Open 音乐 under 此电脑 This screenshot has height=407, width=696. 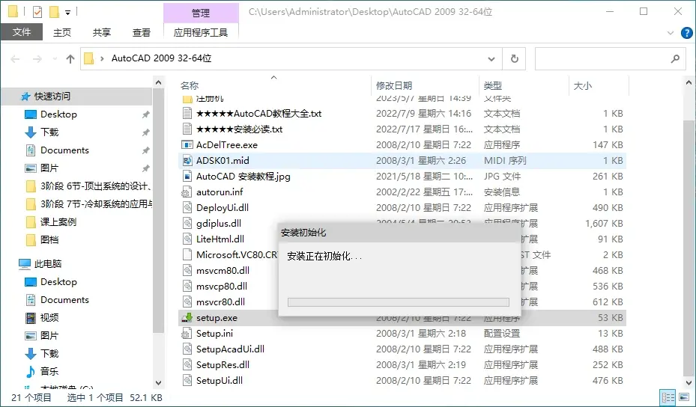49,371
